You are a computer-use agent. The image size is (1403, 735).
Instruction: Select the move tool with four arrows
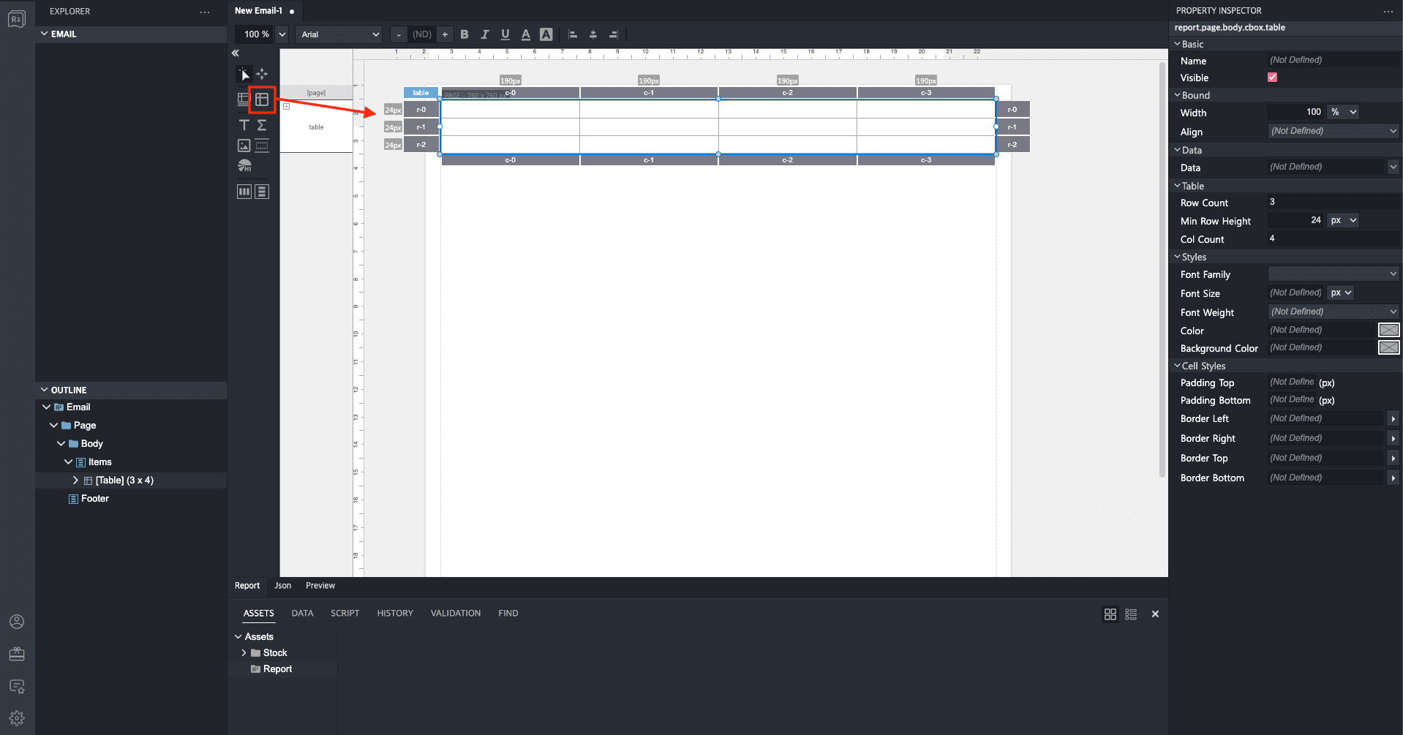(x=262, y=74)
